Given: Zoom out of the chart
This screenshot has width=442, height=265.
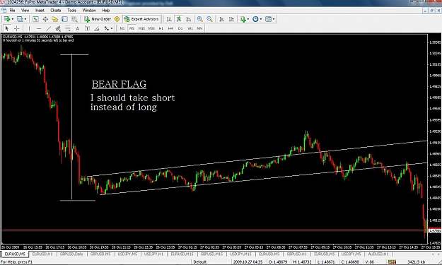Looking at the screenshot, I should (x=209, y=19).
